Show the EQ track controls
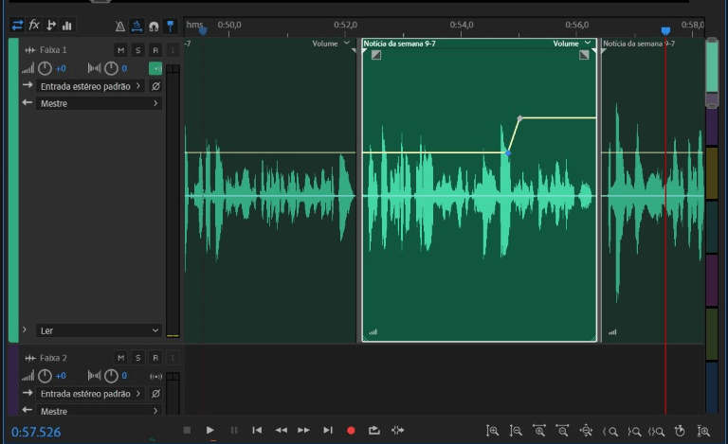 click(67, 25)
